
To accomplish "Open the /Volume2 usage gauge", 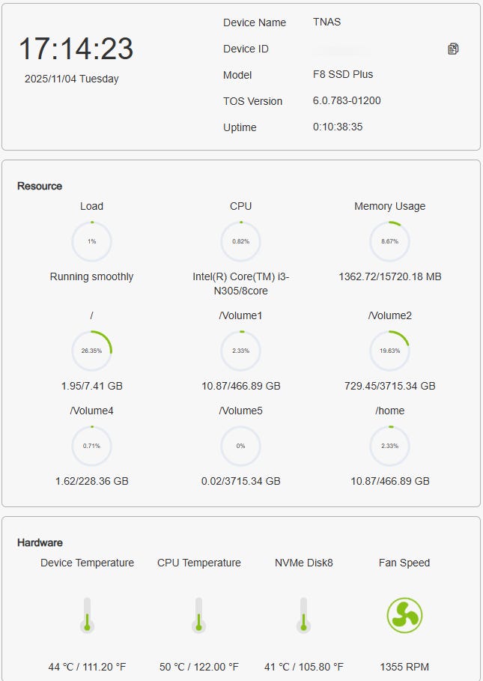I will 389,351.
